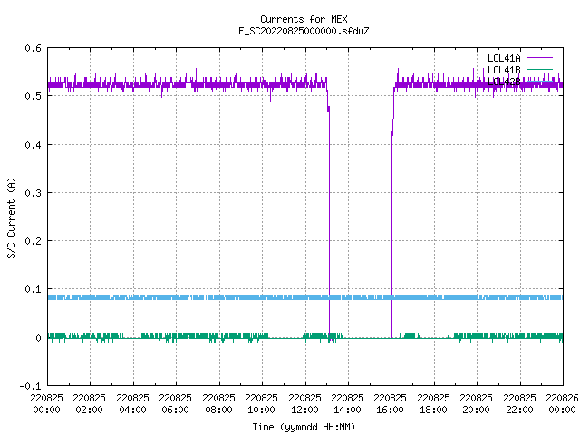Click the LCL41B legend label
The height and width of the screenshot is (435, 580).
(x=504, y=70)
